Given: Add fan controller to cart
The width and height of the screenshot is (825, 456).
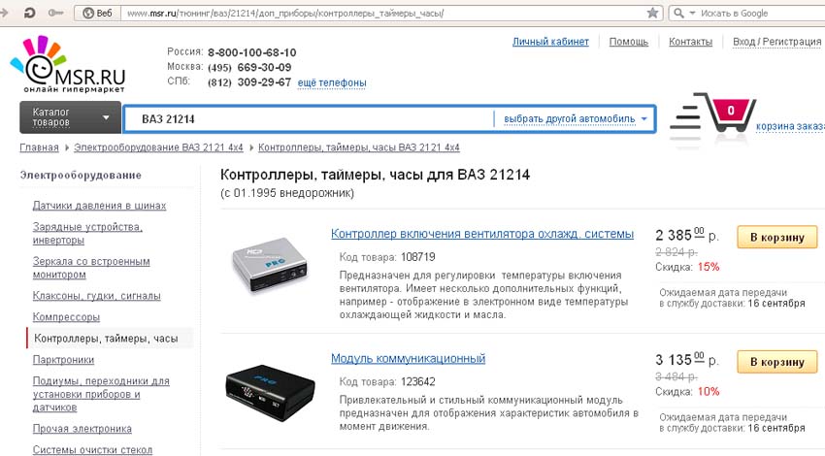Looking at the screenshot, I should (x=777, y=237).
